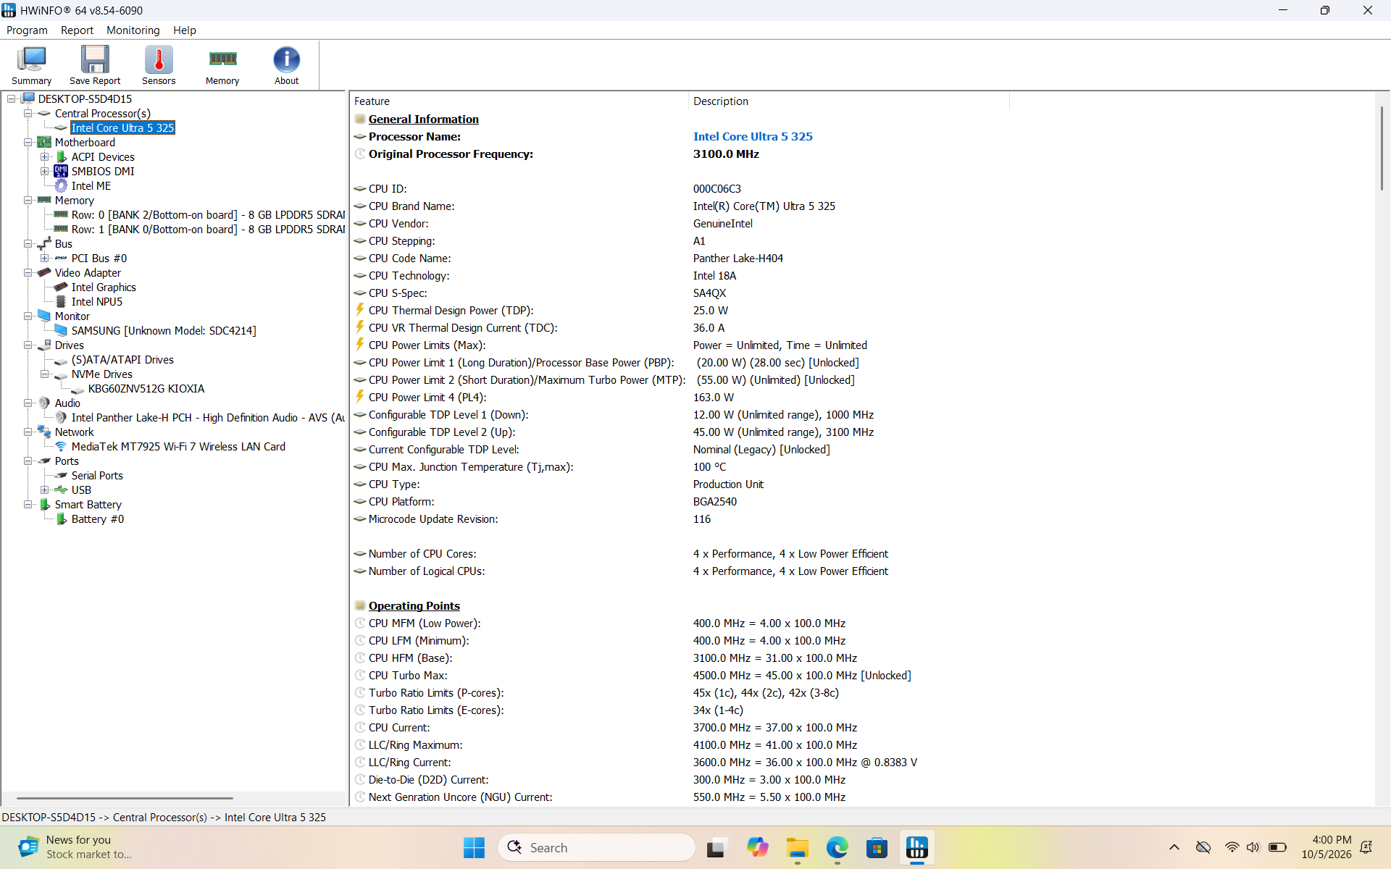Image resolution: width=1391 pixels, height=869 pixels.
Task: Expand the ACPI Devices node
Action: pyautogui.click(x=45, y=157)
